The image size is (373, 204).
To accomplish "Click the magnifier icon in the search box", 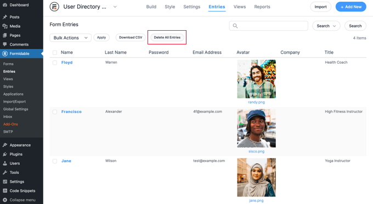I will click(x=235, y=26).
